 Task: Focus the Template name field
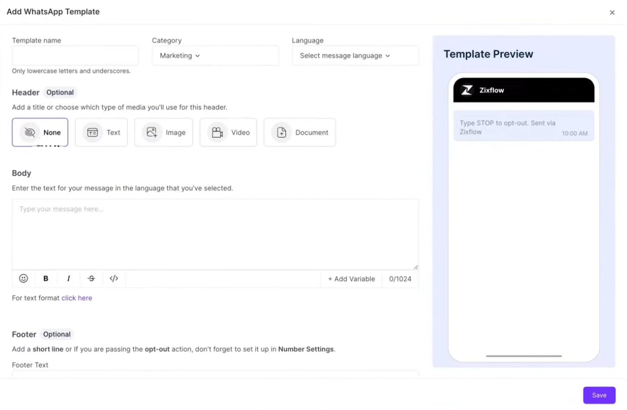pos(75,56)
